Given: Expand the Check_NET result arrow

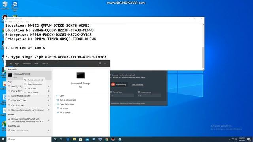Looking at the screenshot, I should click(x=48, y=91).
